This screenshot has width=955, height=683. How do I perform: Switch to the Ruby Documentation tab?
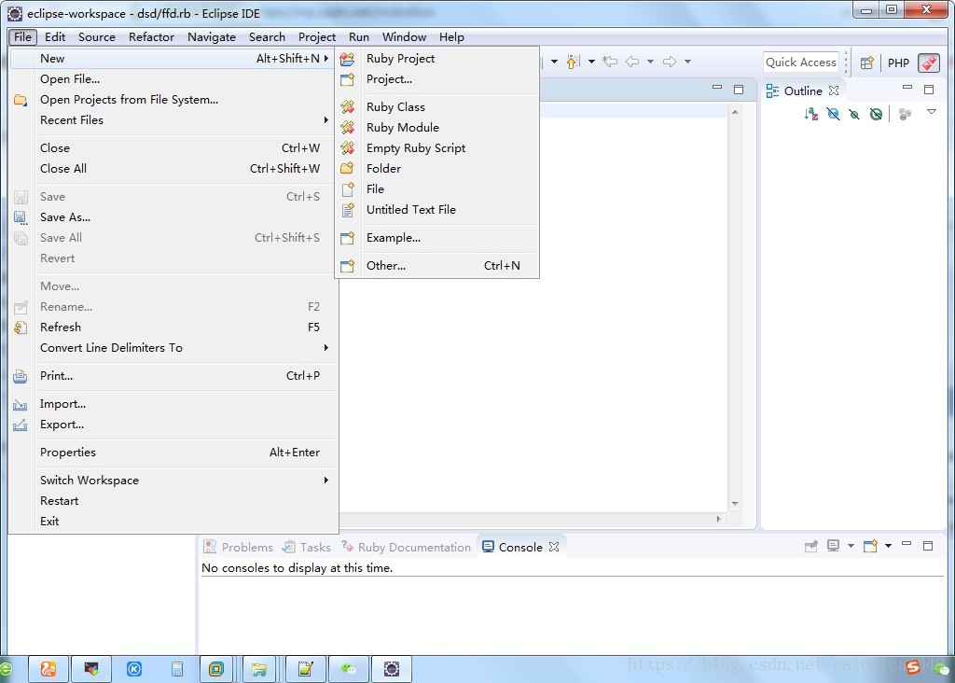tap(407, 547)
